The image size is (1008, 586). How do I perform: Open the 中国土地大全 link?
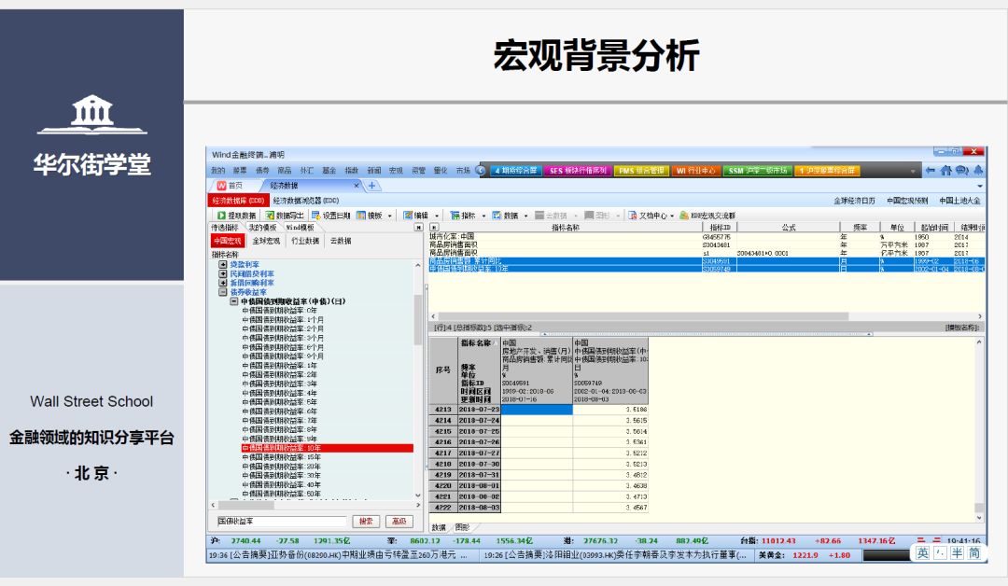tap(959, 201)
